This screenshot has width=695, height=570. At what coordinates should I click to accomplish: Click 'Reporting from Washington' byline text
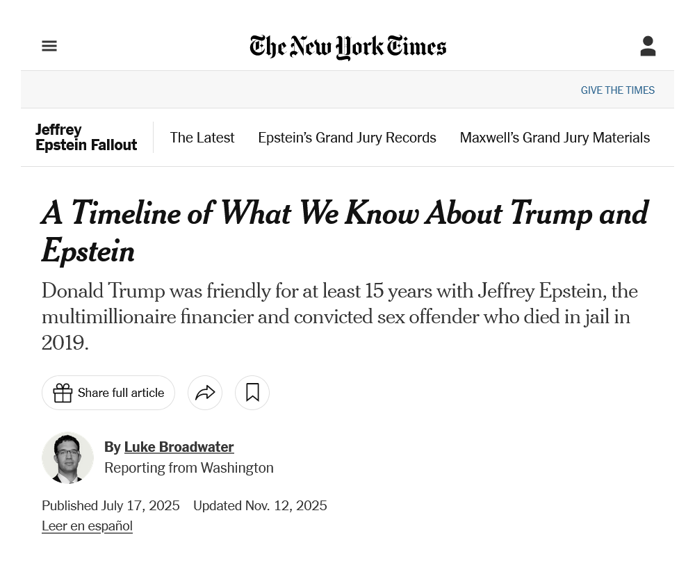point(188,468)
